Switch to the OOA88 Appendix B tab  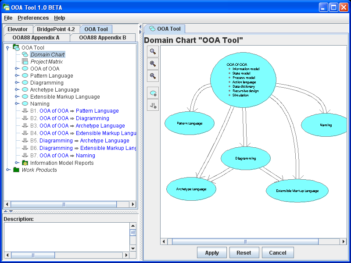coord(103,38)
